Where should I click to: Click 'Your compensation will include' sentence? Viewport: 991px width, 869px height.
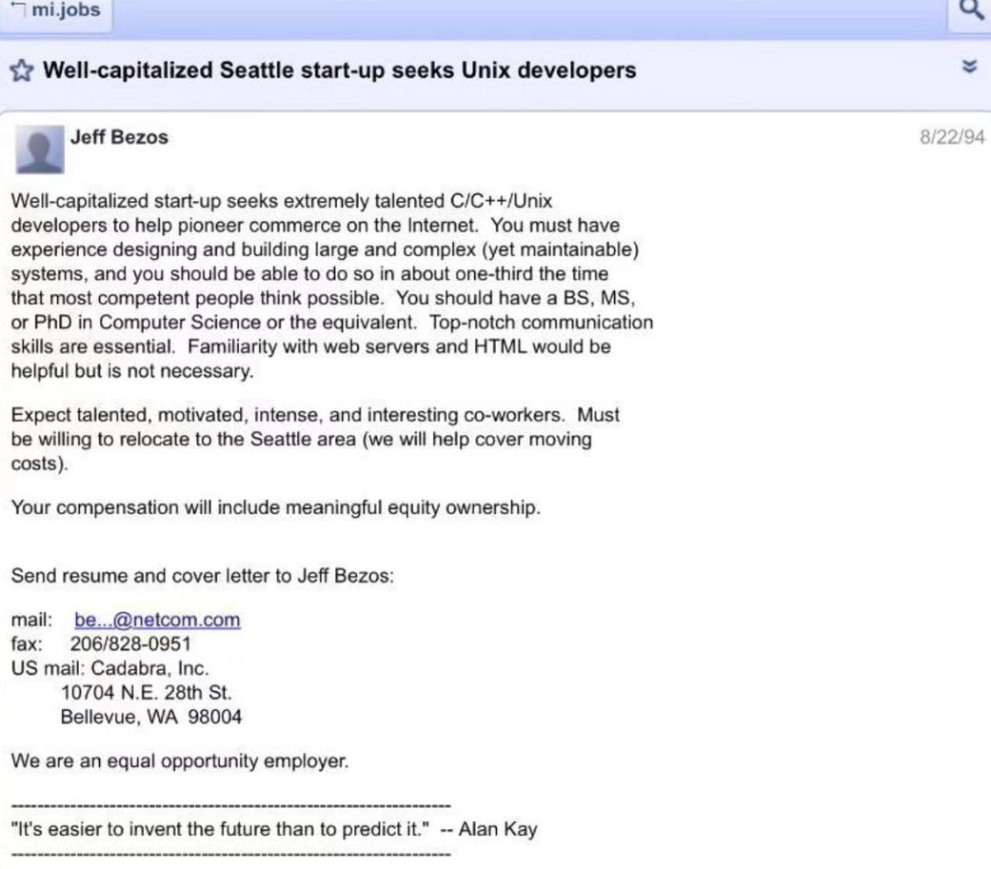pos(275,507)
